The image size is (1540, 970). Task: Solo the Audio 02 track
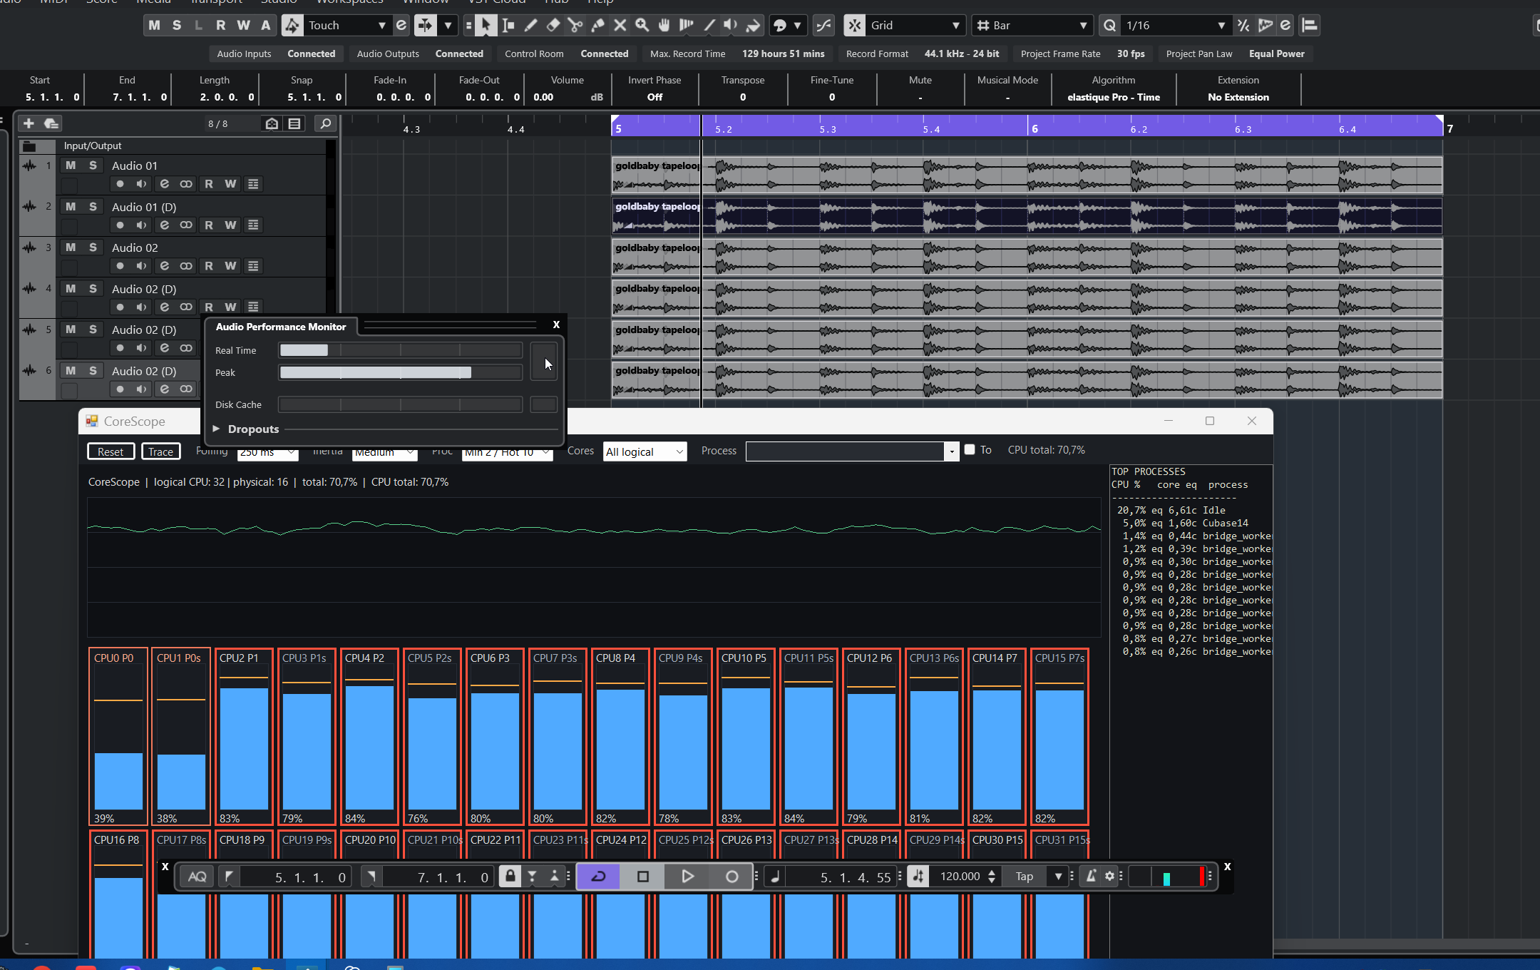(x=93, y=247)
